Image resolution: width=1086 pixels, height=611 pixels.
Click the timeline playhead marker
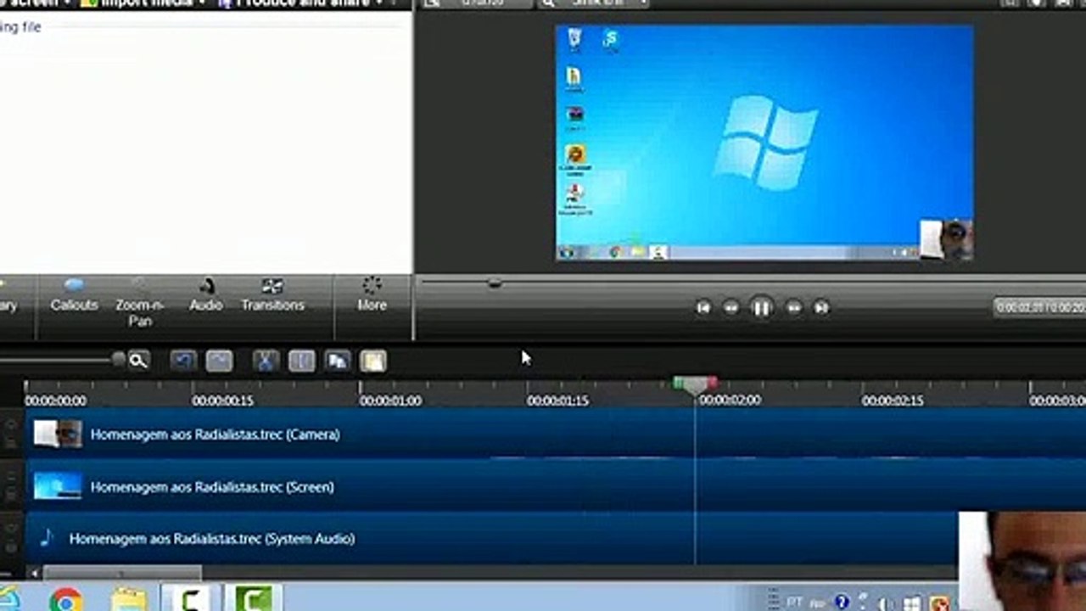click(696, 389)
